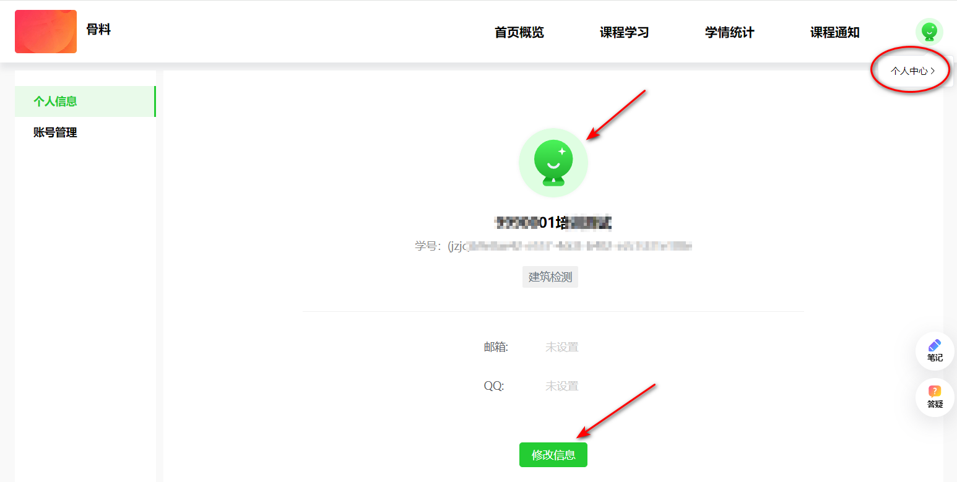Click the chevron arrow beside 个人中心
The image size is (957, 482).
pyautogui.click(x=933, y=71)
